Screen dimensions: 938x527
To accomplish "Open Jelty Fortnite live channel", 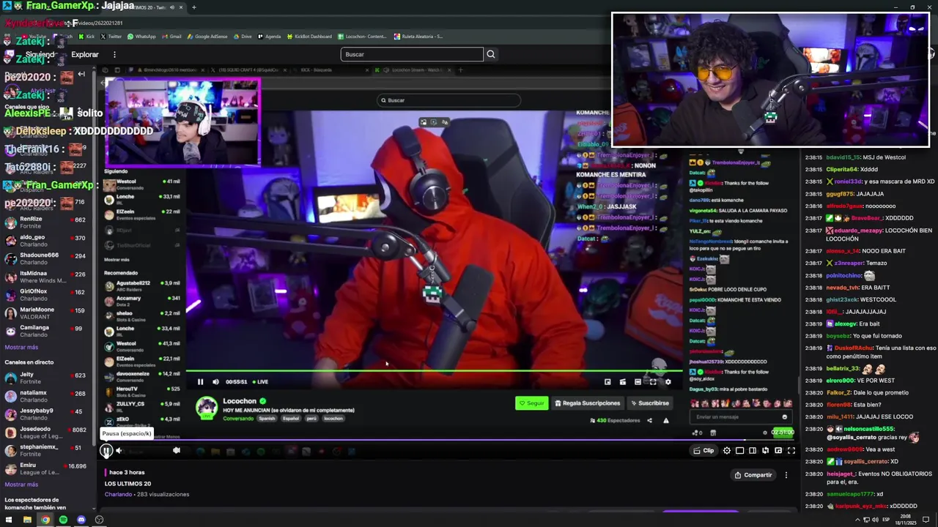I will tap(45, 378).
